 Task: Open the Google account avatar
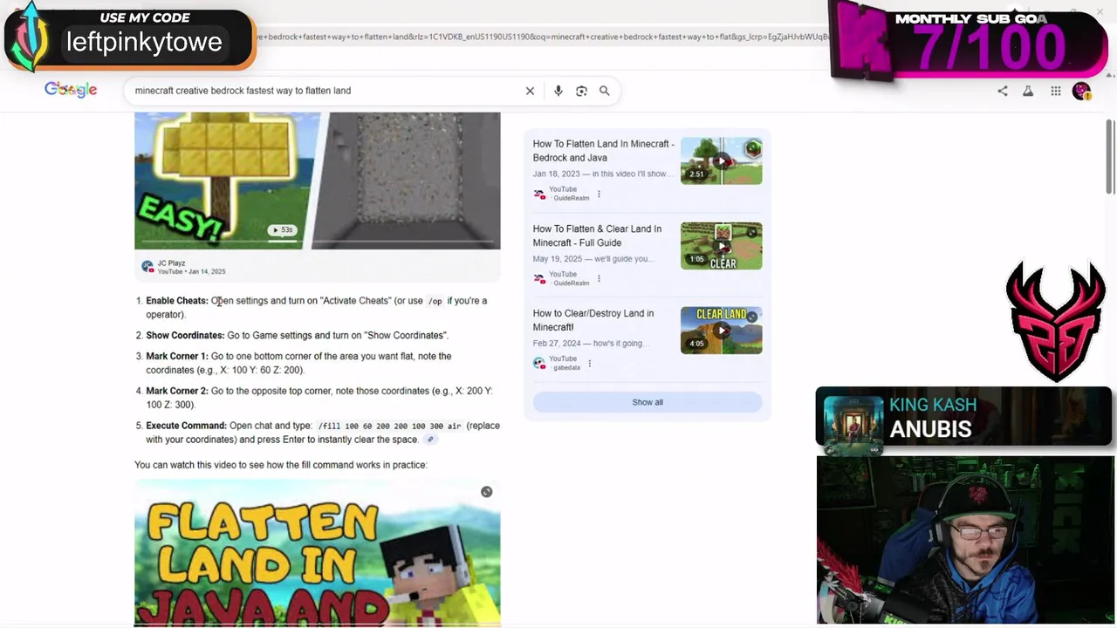(1081, 91)
